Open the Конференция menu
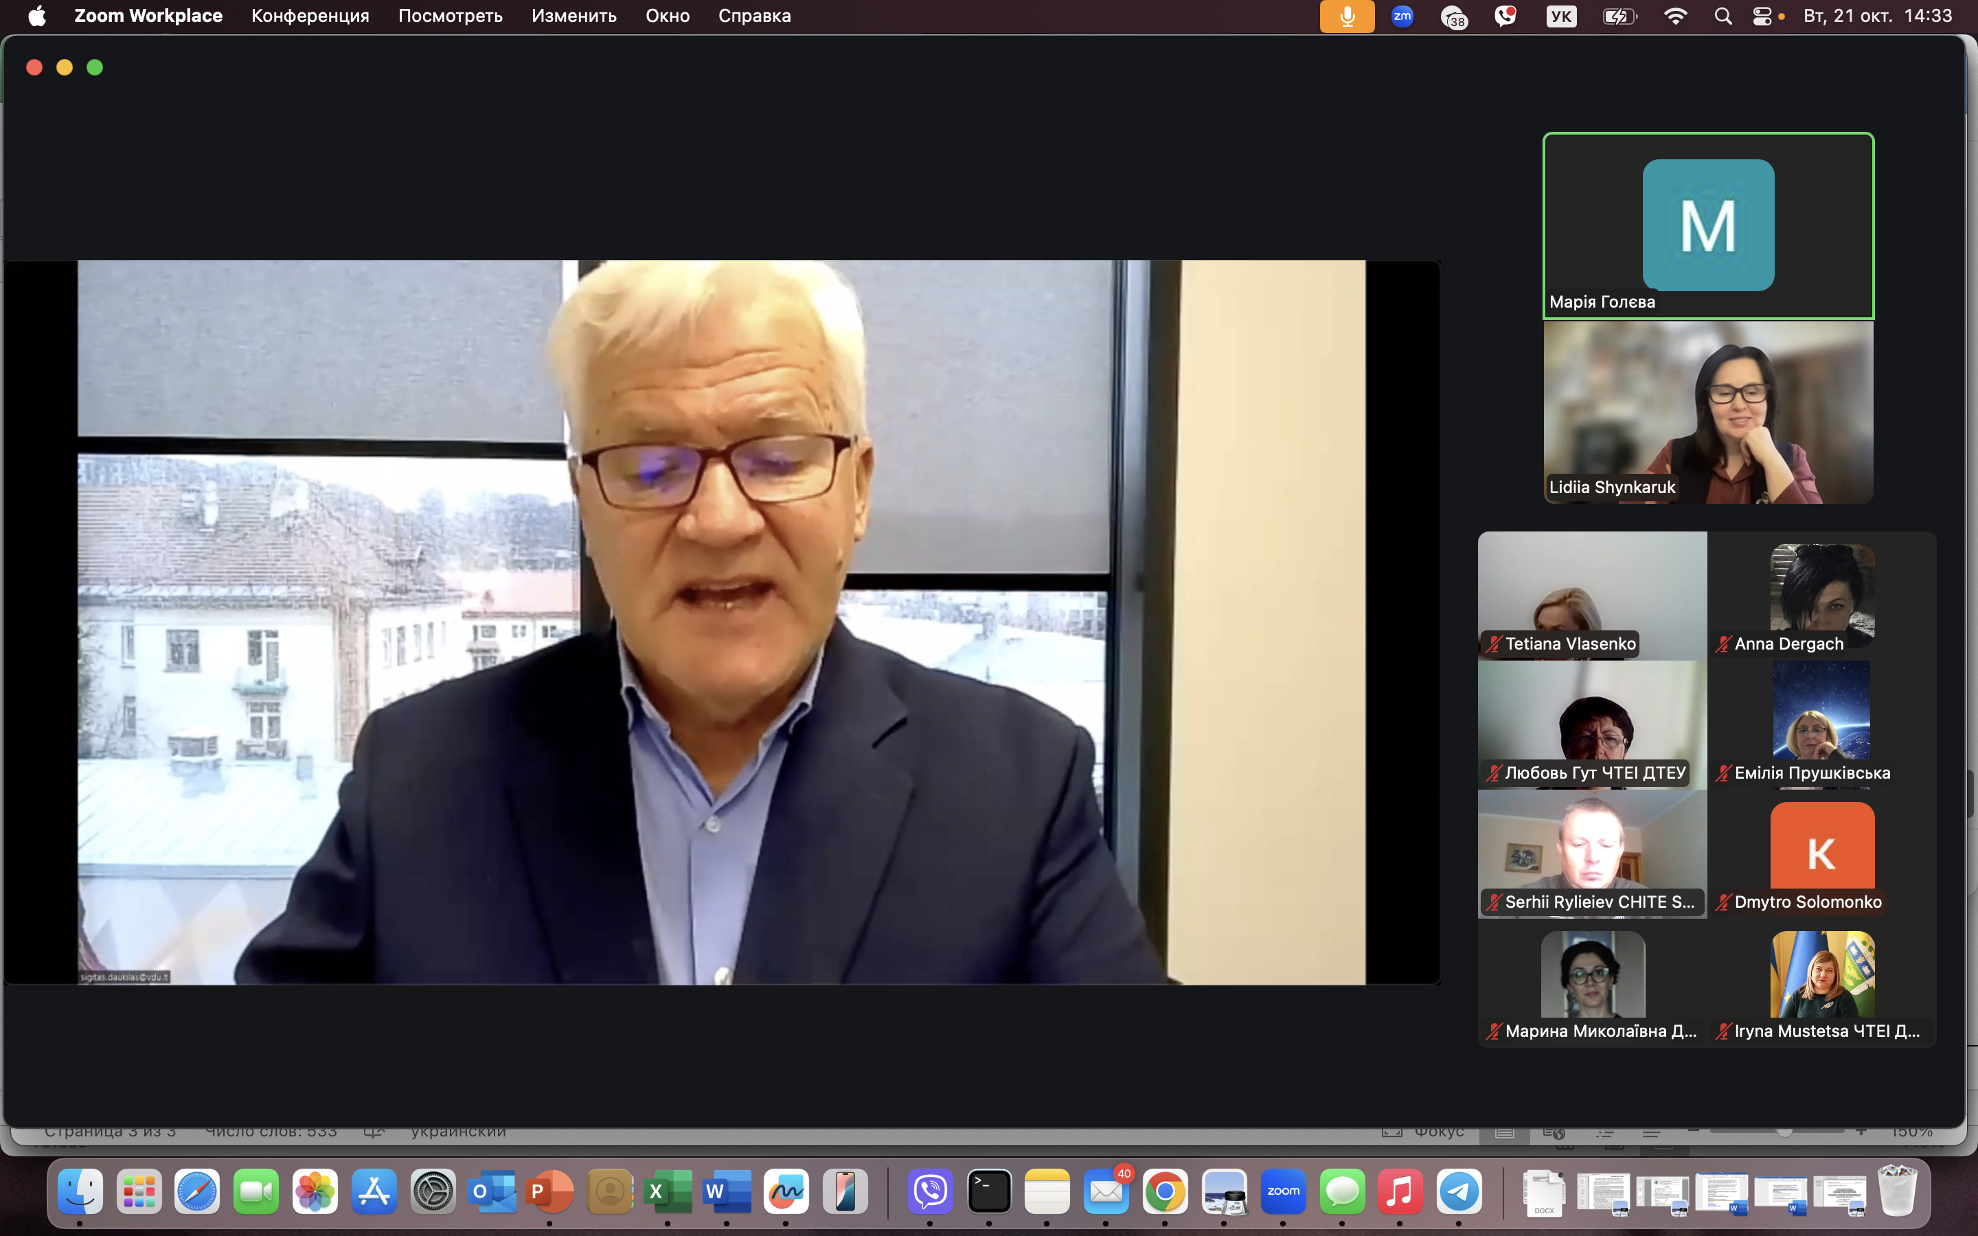 [x=310, y=16]
